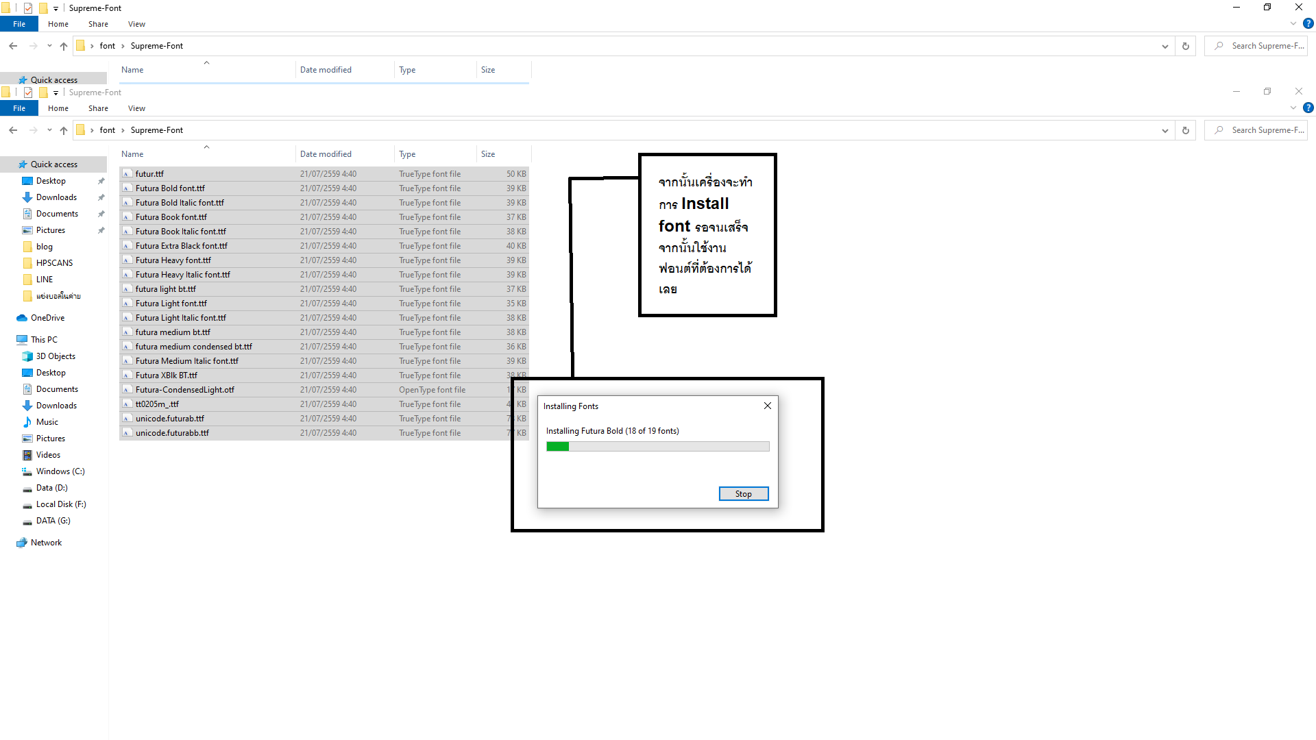Click the 'font' breadcrumb in front window address bar
The width and height of the screenshot is (1316, 740).
click(x=108, y=130)
